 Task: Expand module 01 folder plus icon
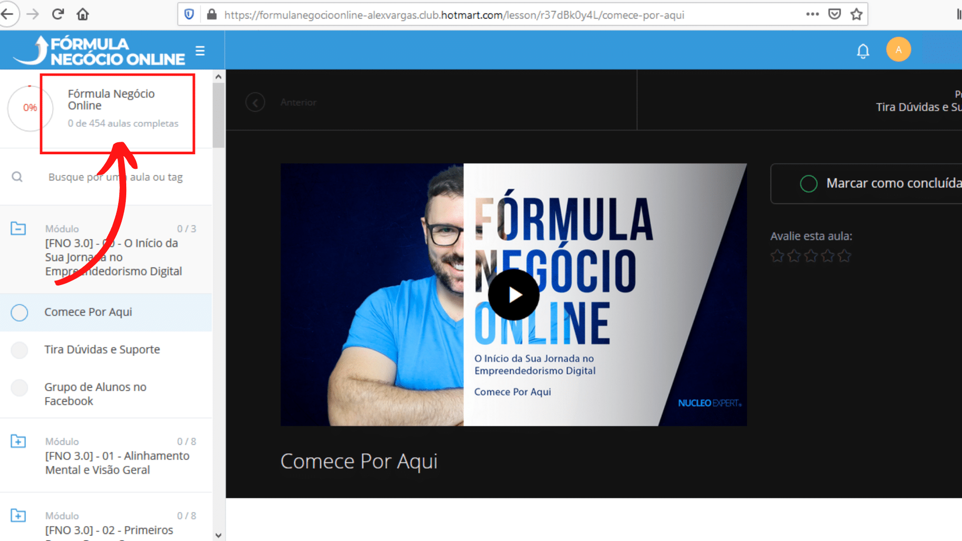(19, 441)
